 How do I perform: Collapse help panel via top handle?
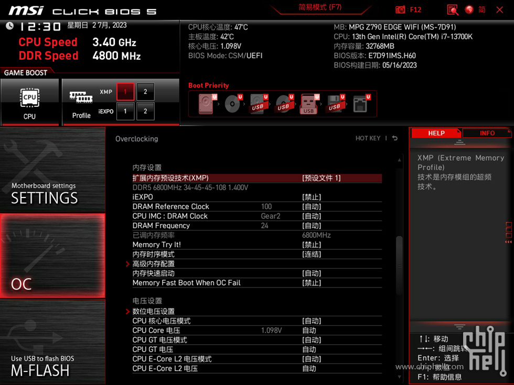tap(459, 142)
